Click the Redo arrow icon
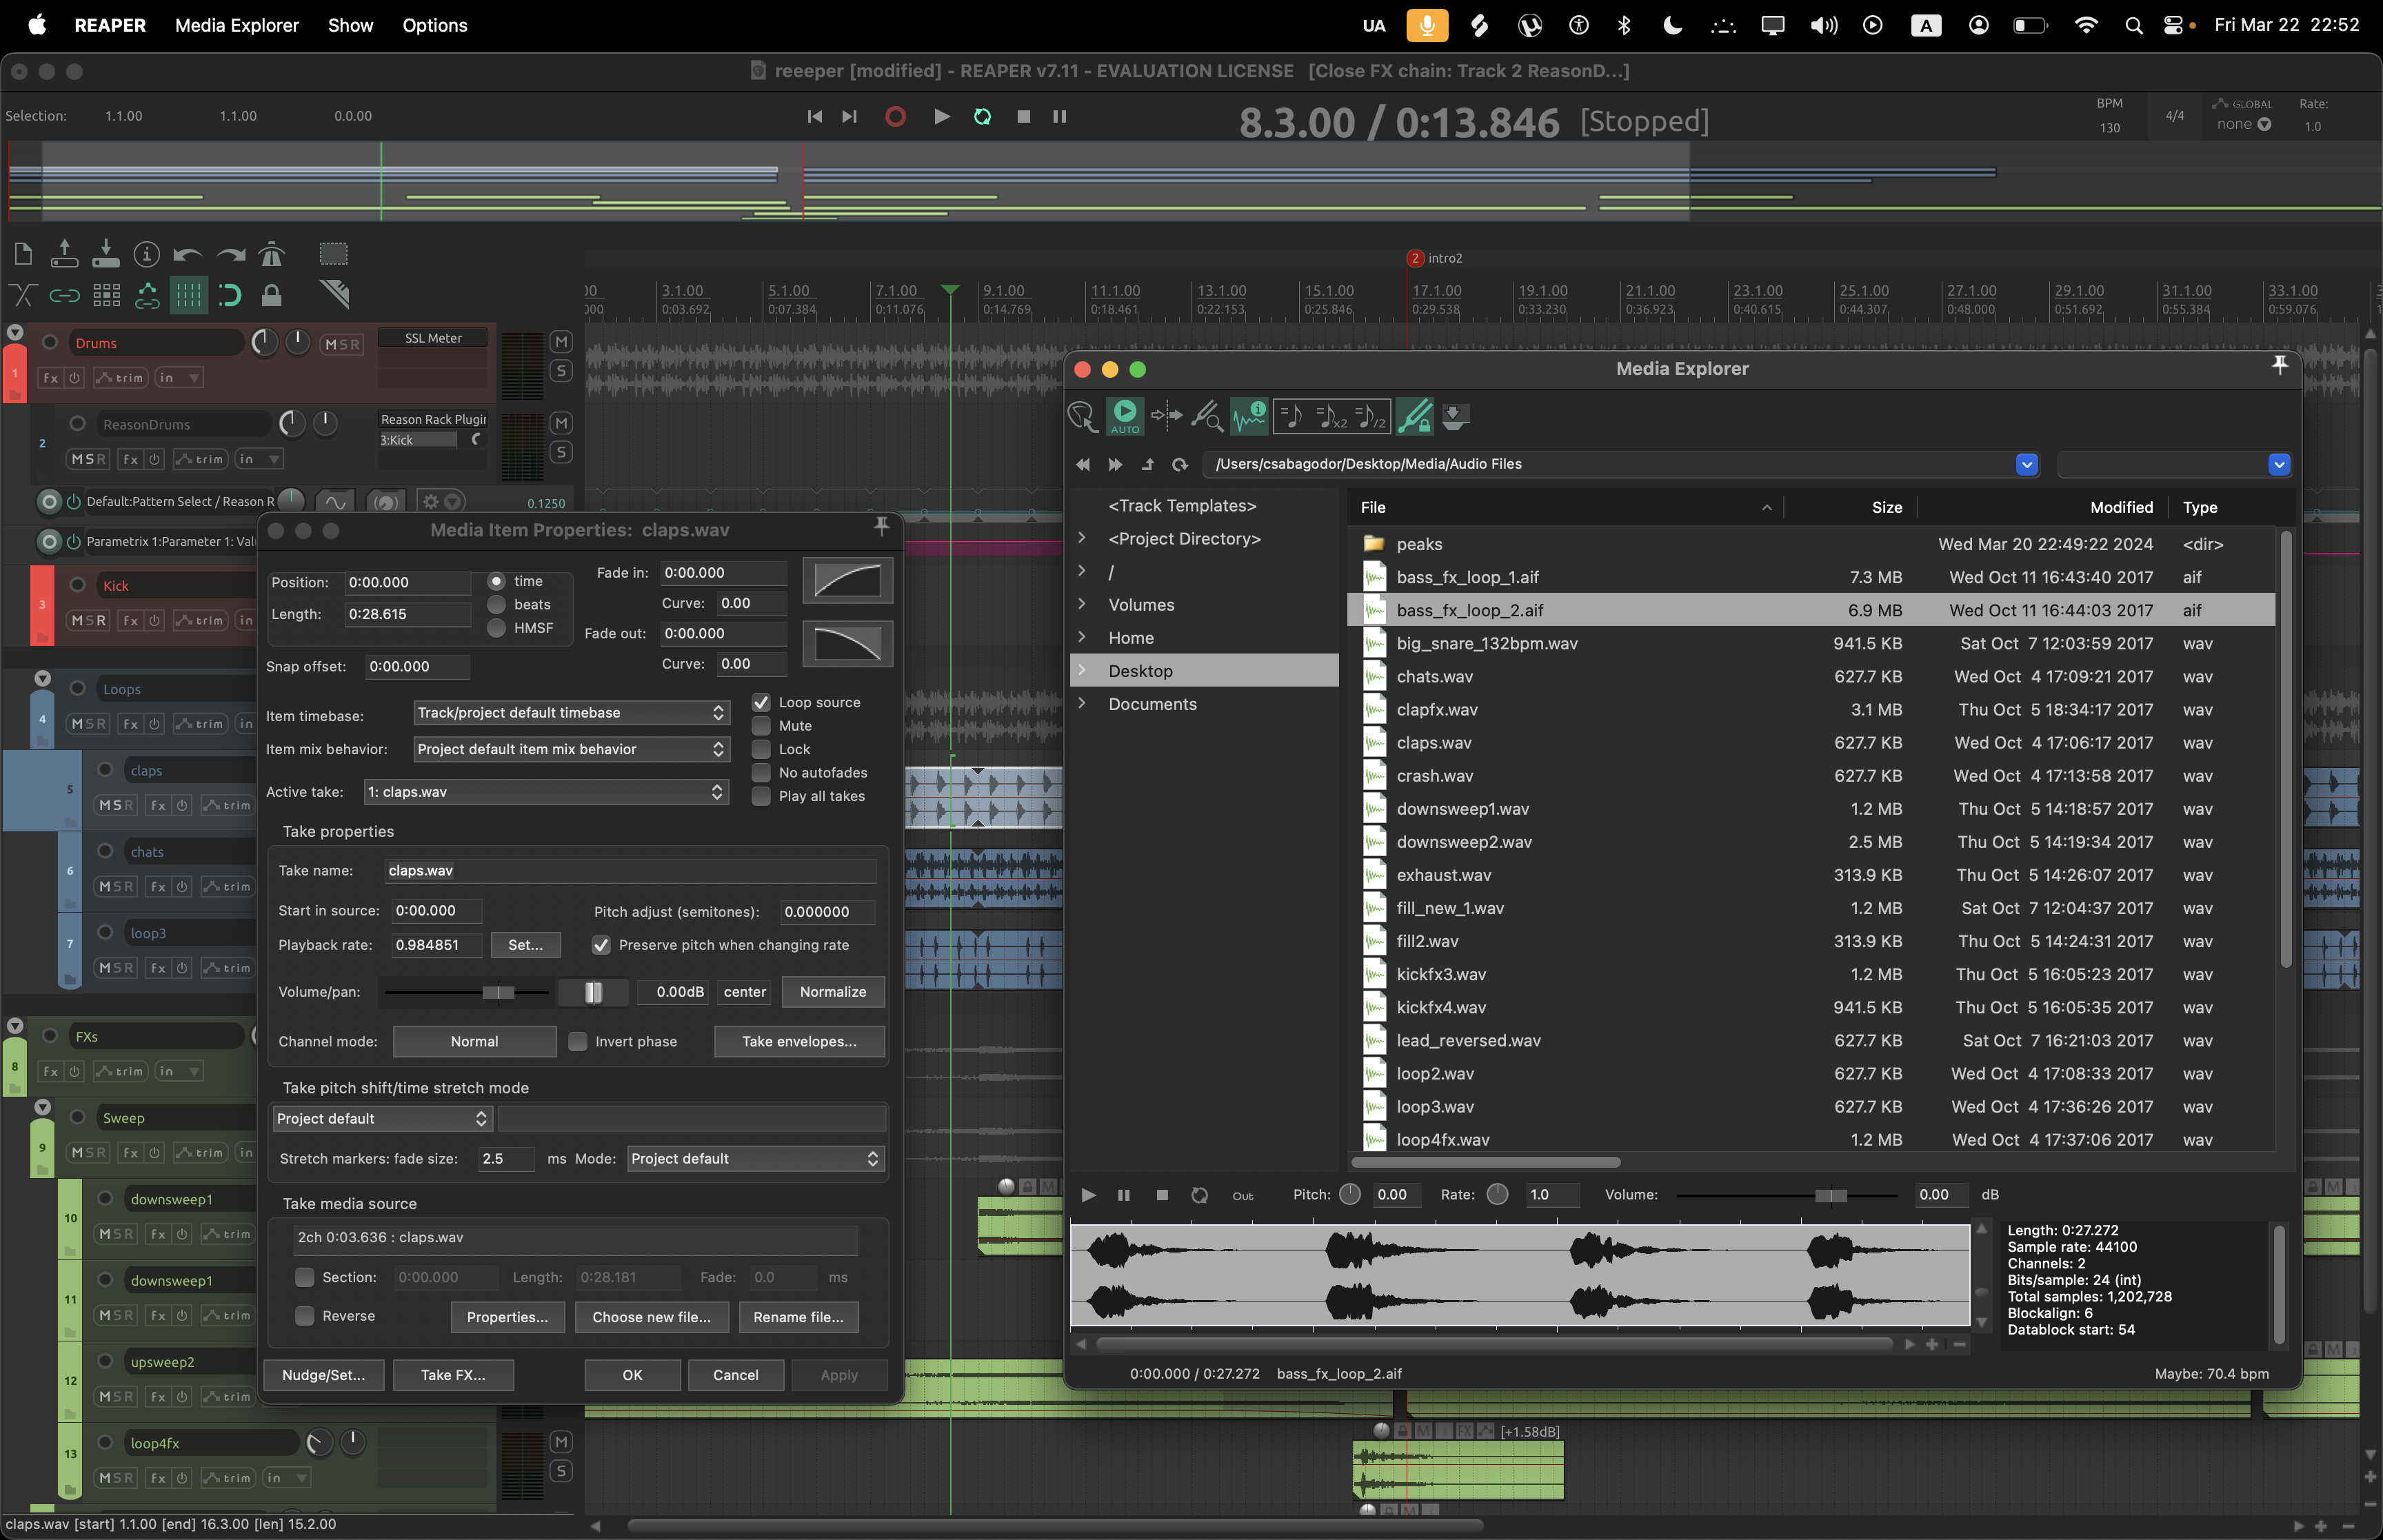2383x1540 pixels. click(x=230, y=254)
